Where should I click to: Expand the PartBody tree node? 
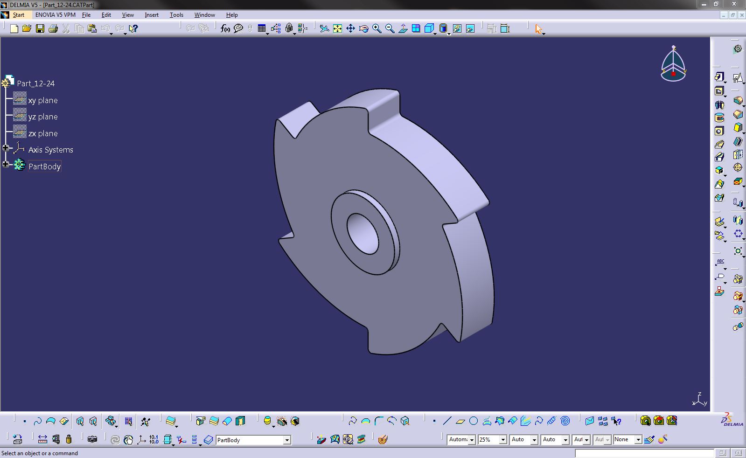tap(6, 164)
